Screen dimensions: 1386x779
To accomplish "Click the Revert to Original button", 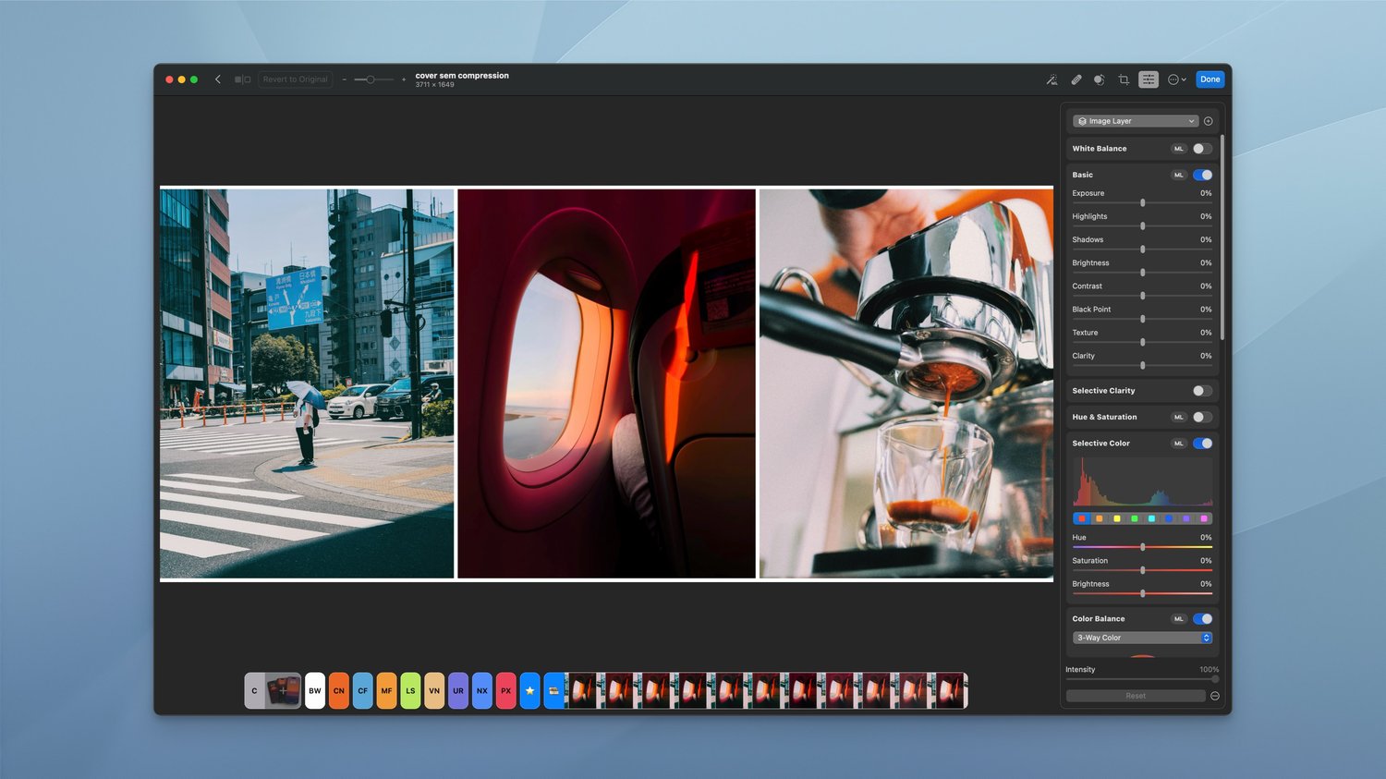I will 296,79.
